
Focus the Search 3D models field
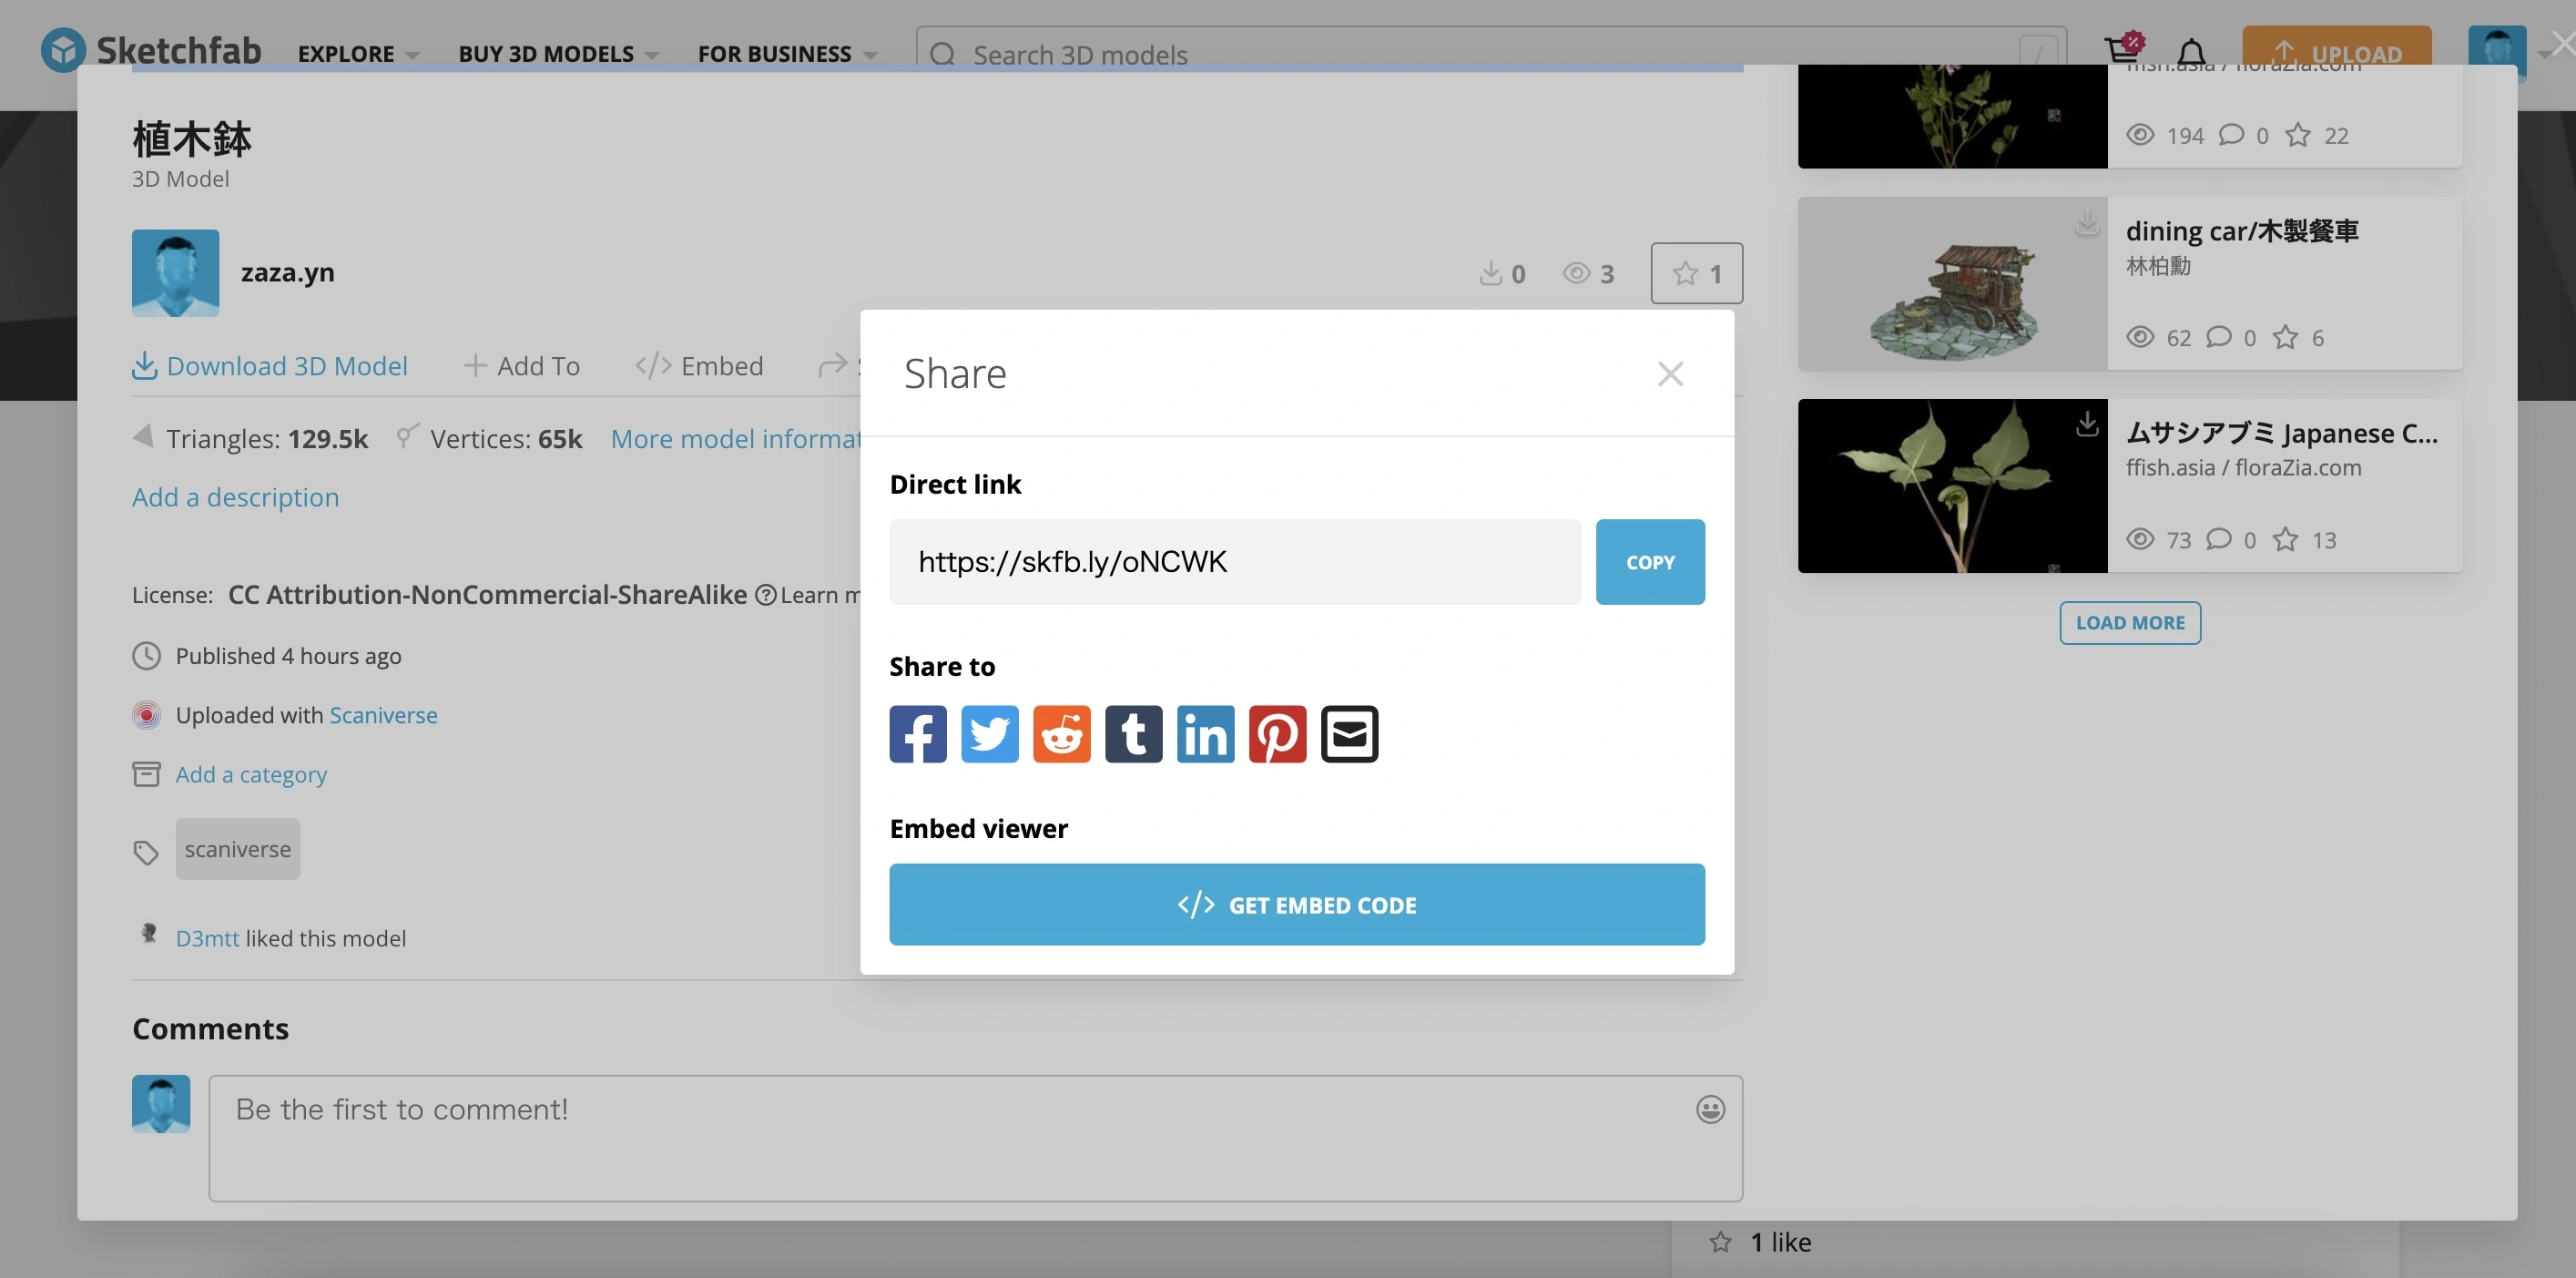tap(1490, 54)
